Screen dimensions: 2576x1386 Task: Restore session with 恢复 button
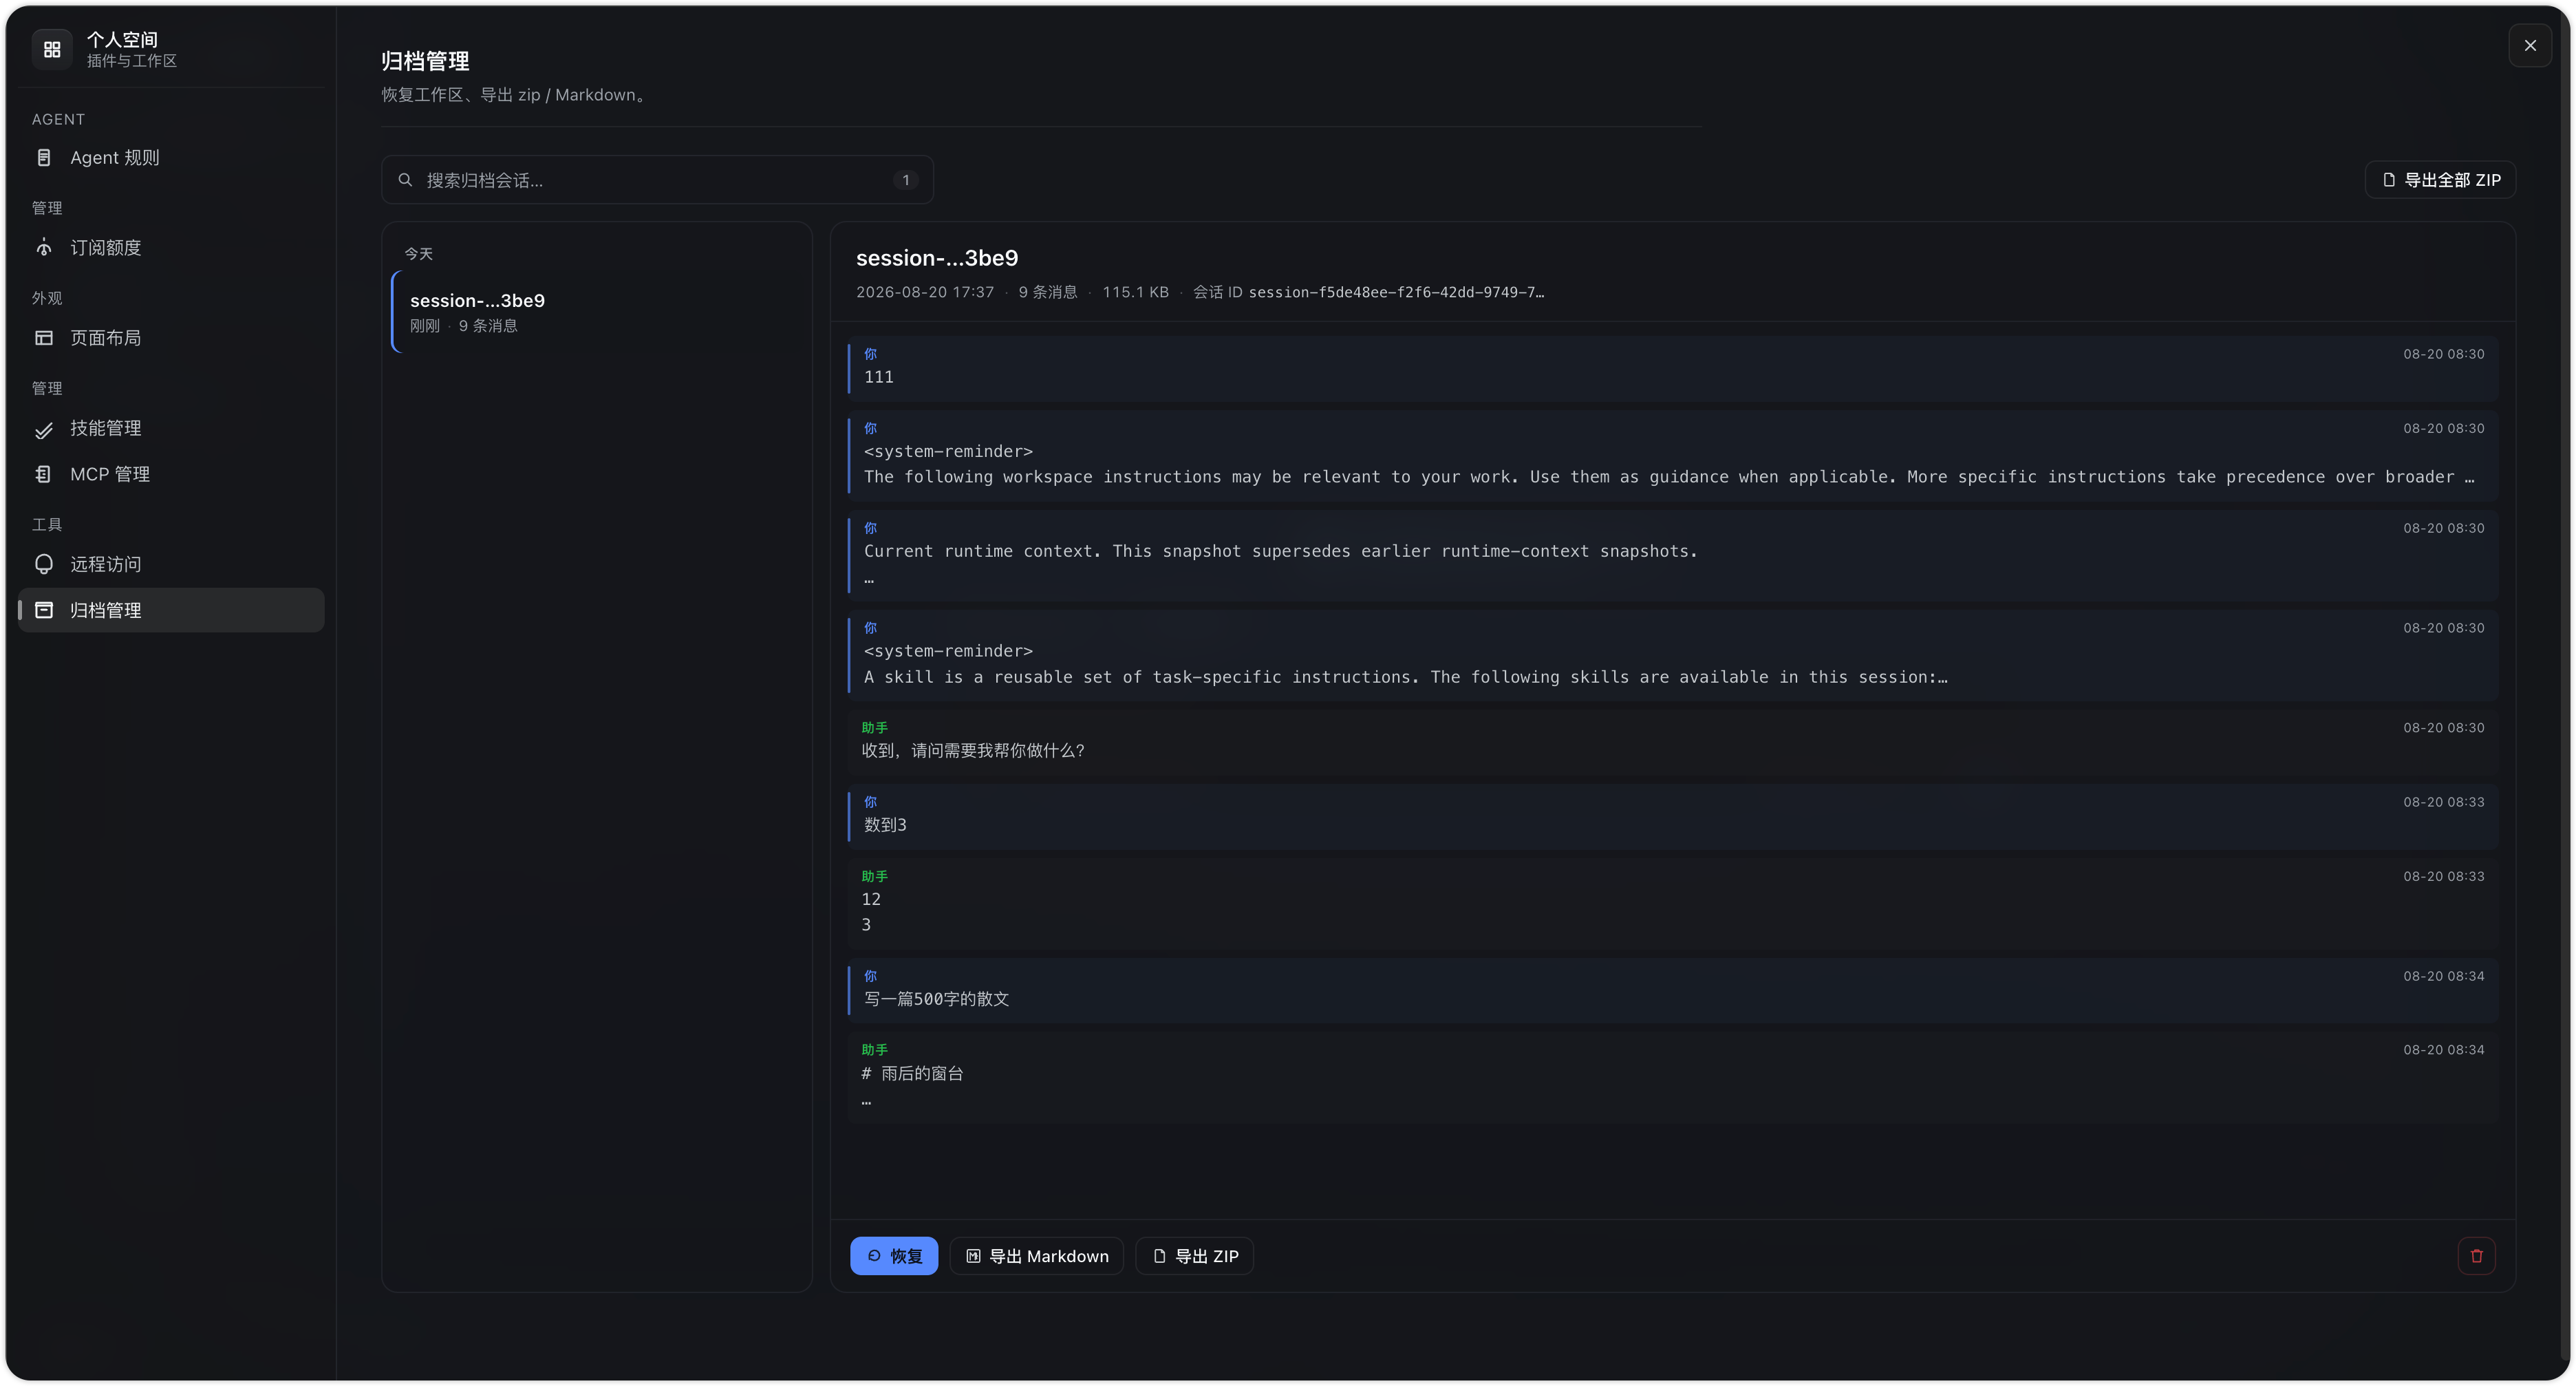[x=894, y=1256]
